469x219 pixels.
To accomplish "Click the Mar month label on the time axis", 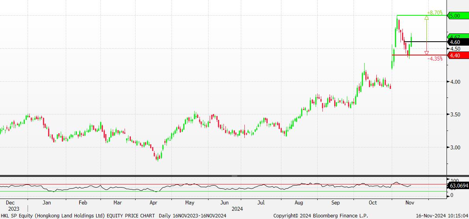I will click(117, 203).
